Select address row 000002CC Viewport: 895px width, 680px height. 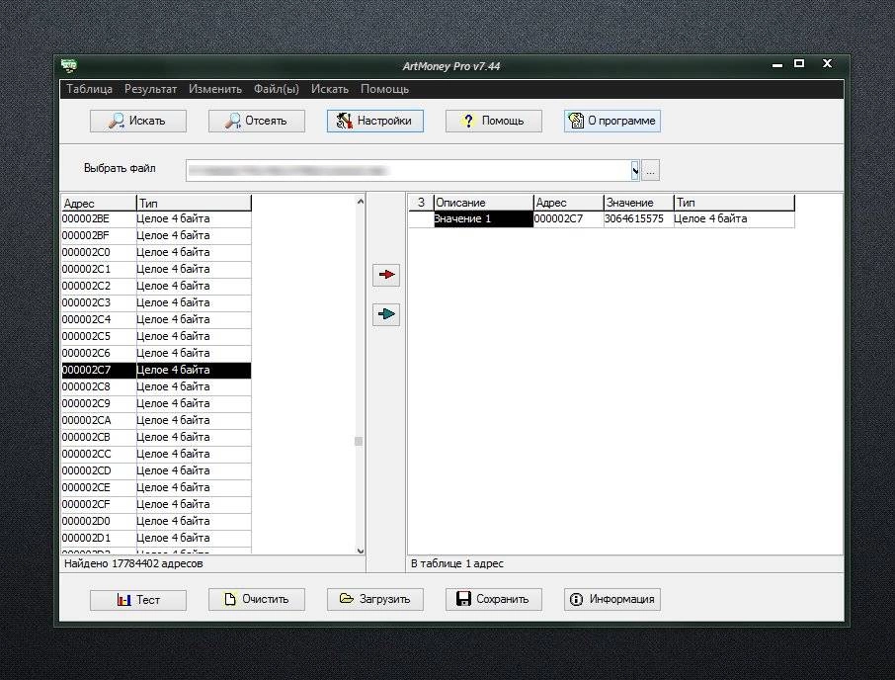point(156,454)
